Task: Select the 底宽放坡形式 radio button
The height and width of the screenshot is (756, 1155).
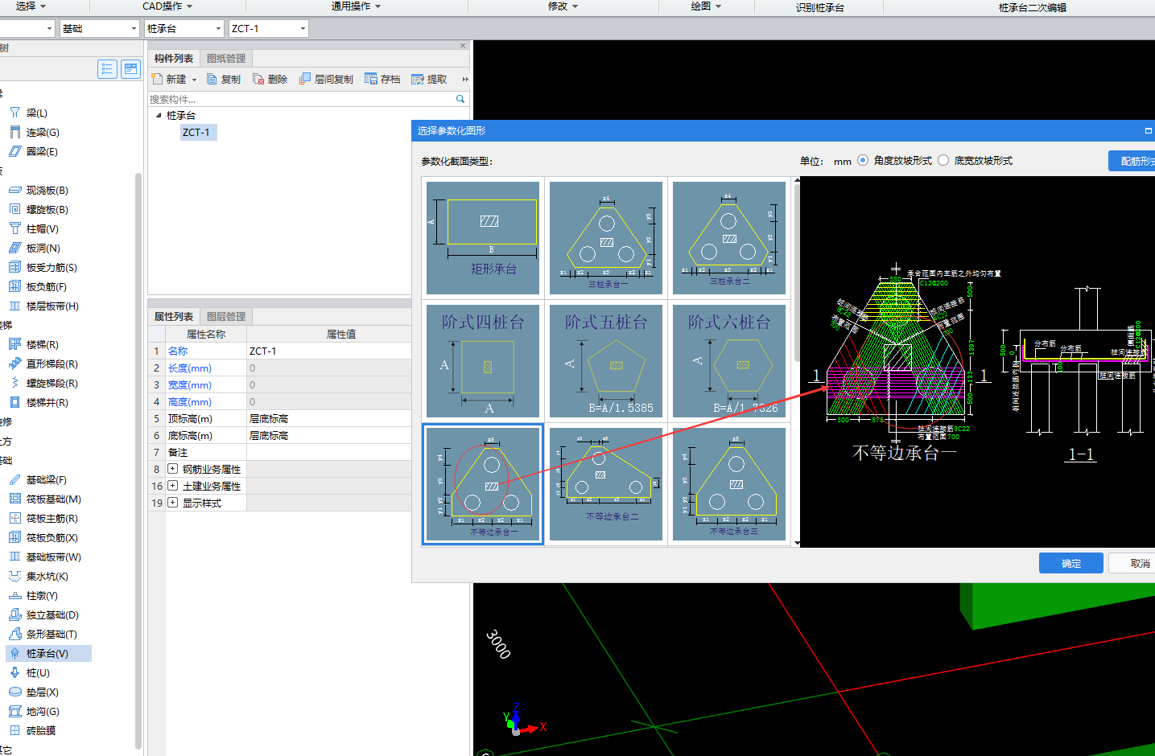Action: click(x=943, y=160)
